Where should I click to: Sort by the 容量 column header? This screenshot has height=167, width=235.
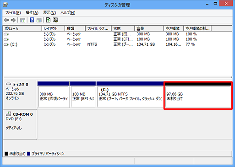click(x=149, y=28)
